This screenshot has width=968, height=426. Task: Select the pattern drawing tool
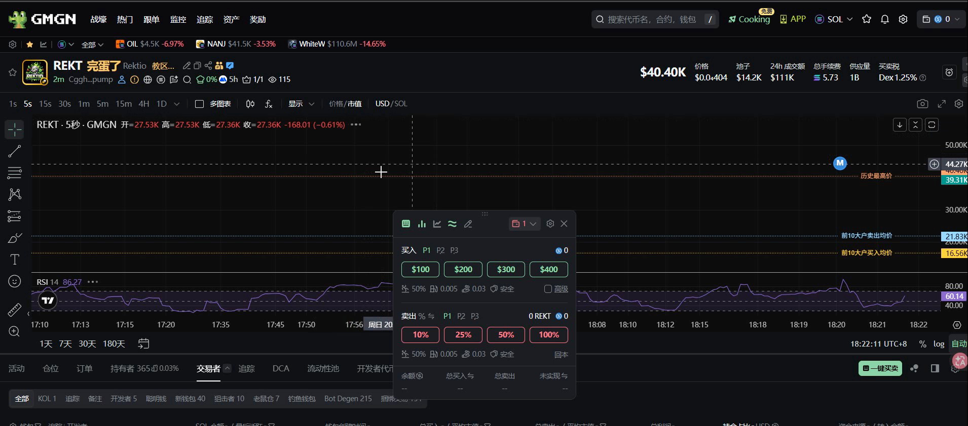pyautogui.click(x=15, y=194)
